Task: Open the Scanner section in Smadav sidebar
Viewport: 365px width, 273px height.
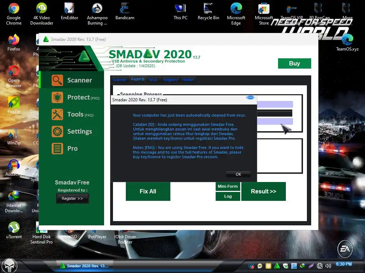Action: [72, 80]
